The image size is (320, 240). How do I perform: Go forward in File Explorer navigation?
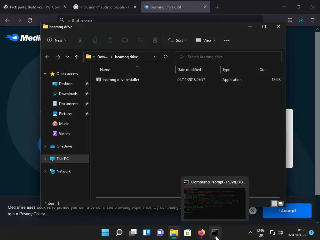point(58,57)
